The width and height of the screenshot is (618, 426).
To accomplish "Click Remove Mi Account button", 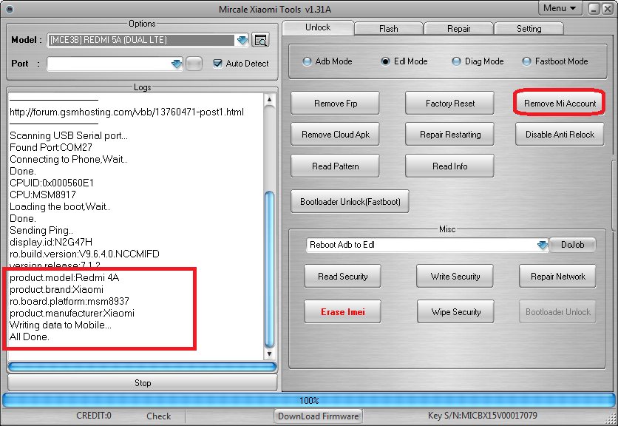I will pyautogui.click(x=560, y=104).
